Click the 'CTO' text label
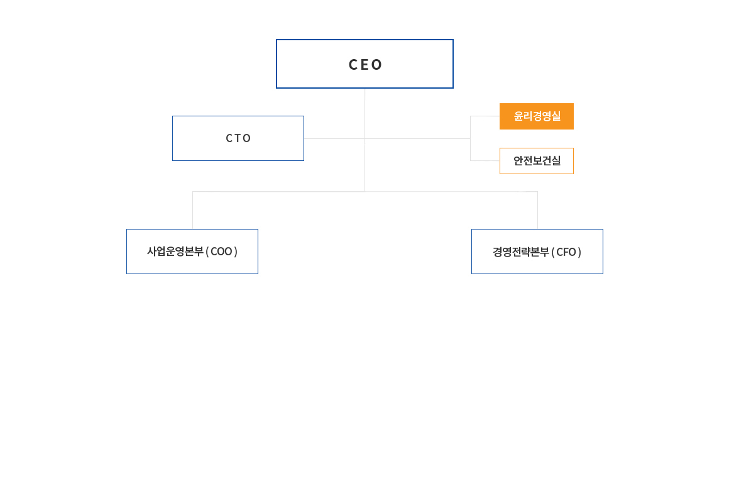729x498 pixels. click(238, 138)
